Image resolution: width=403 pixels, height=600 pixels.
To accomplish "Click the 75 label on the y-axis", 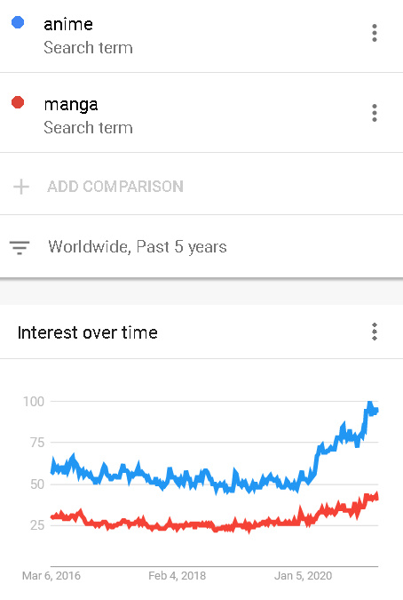I will [37, 443].
